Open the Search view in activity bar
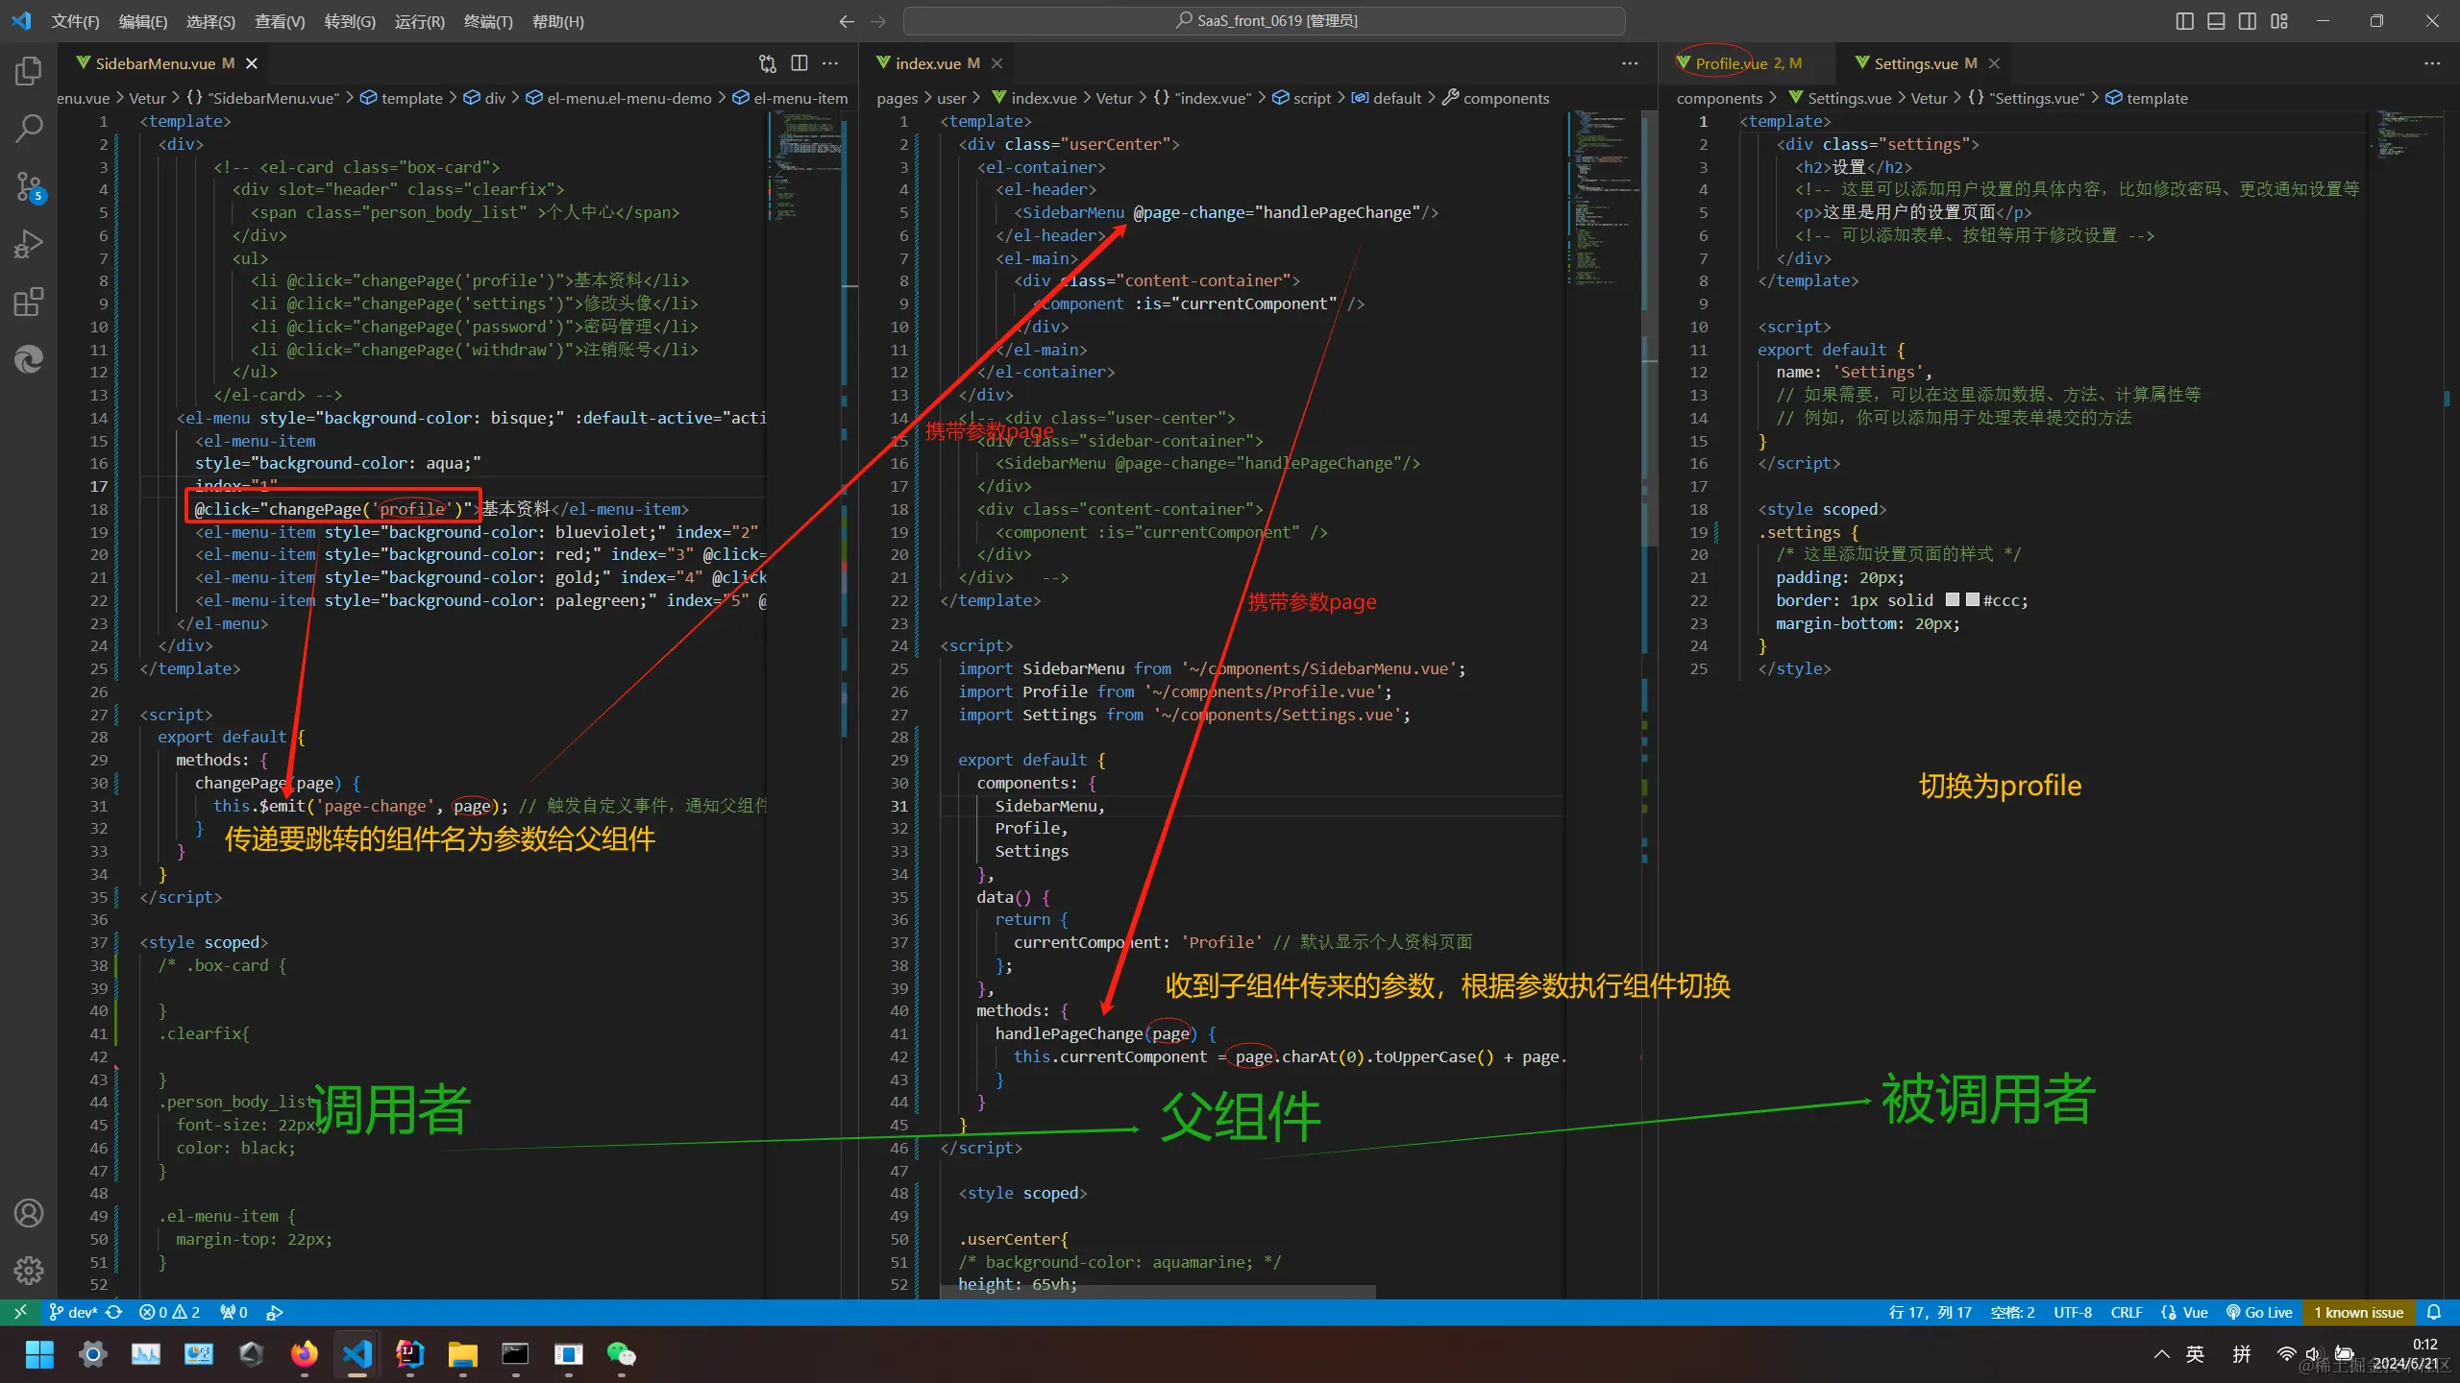The height and width of the screenshot is (1383, 2460). click(x=29, y=128)
